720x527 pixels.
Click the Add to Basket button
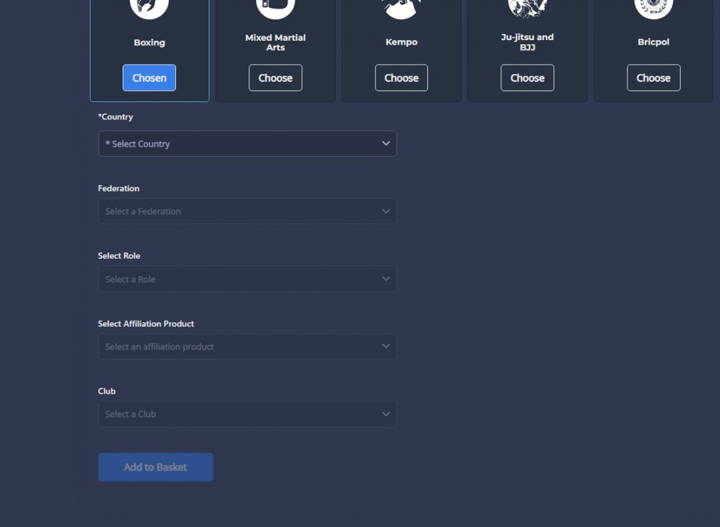point(155,467)
